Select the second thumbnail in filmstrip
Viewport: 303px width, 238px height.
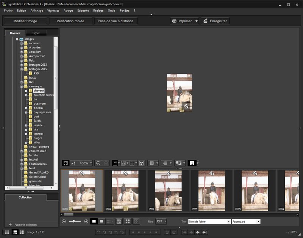click(x=125, y=191)
